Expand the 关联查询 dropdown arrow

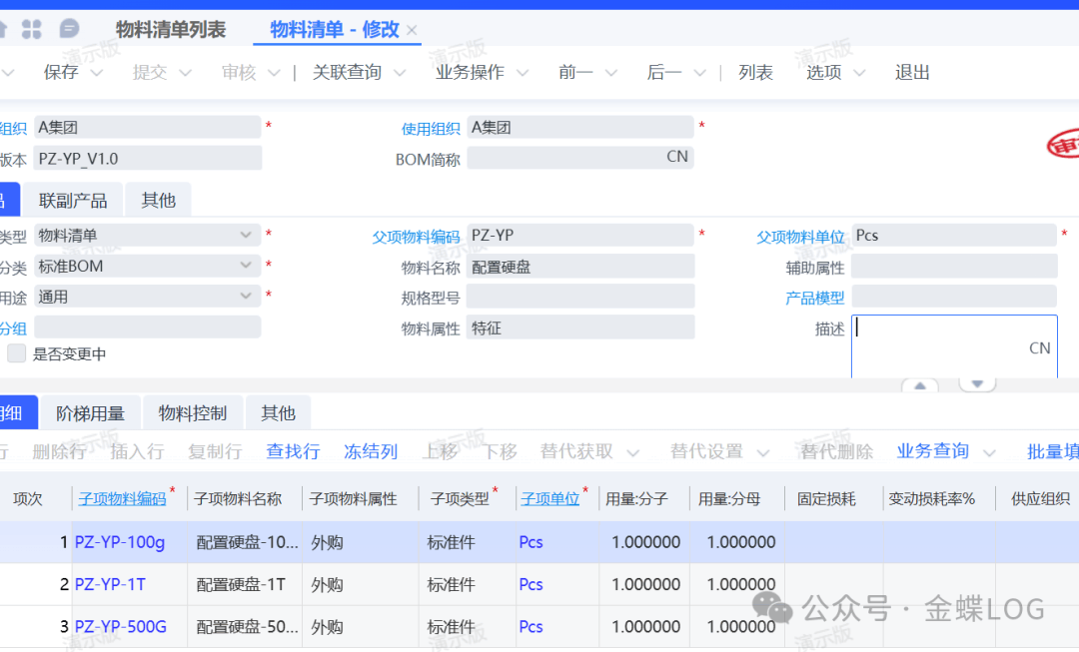pos(400,73)
